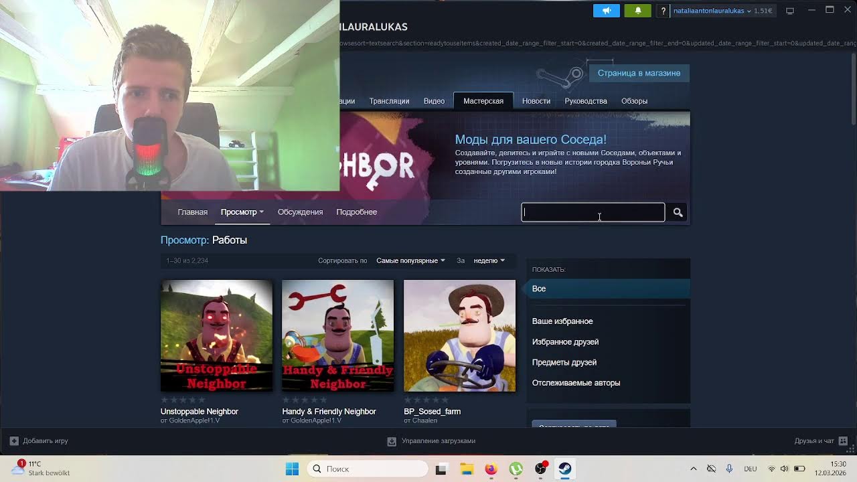The image size is (857, 482).
Task: Show Предметы друзей items
Action: pos(564,363)
